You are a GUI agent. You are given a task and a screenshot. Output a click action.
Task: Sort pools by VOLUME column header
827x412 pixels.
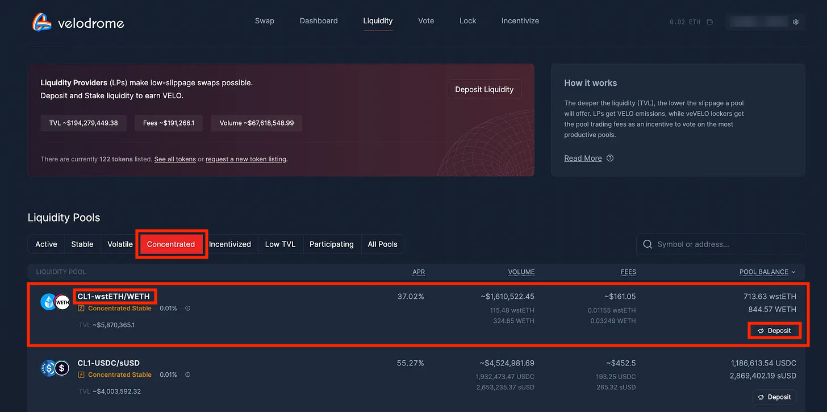pyautogui.click(x=521, y=272)
